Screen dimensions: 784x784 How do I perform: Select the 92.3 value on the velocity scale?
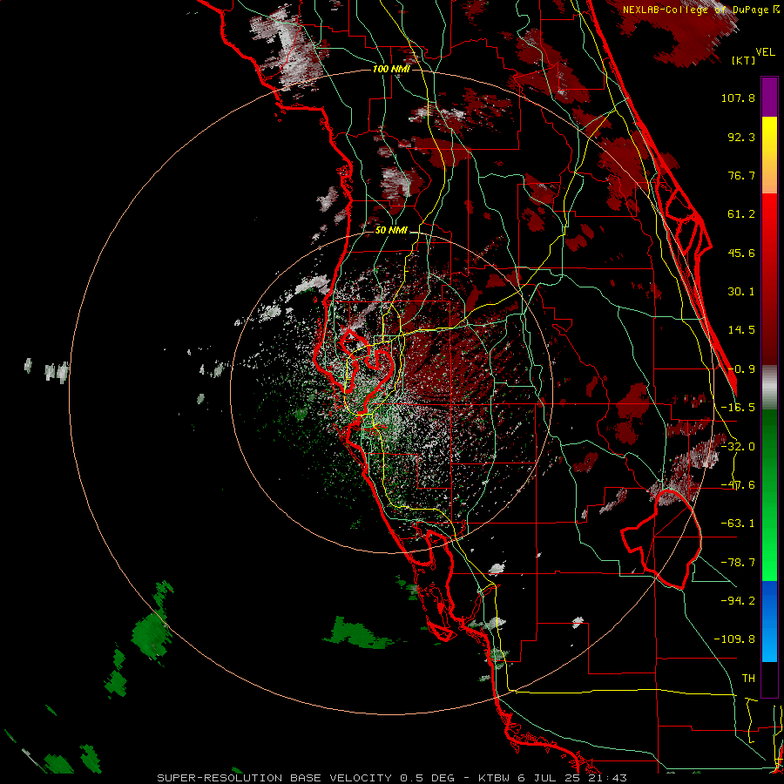coord(741,137)
